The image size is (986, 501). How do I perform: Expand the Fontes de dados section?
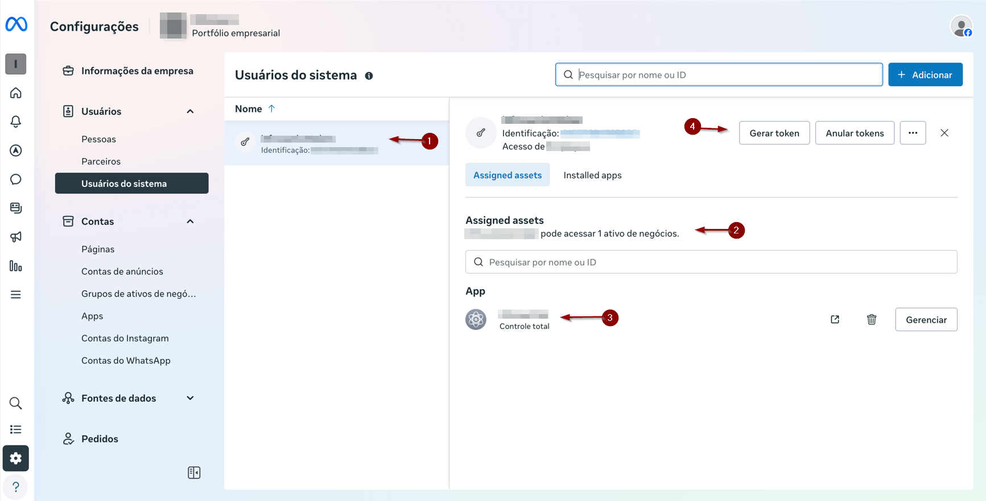(190, 398)
